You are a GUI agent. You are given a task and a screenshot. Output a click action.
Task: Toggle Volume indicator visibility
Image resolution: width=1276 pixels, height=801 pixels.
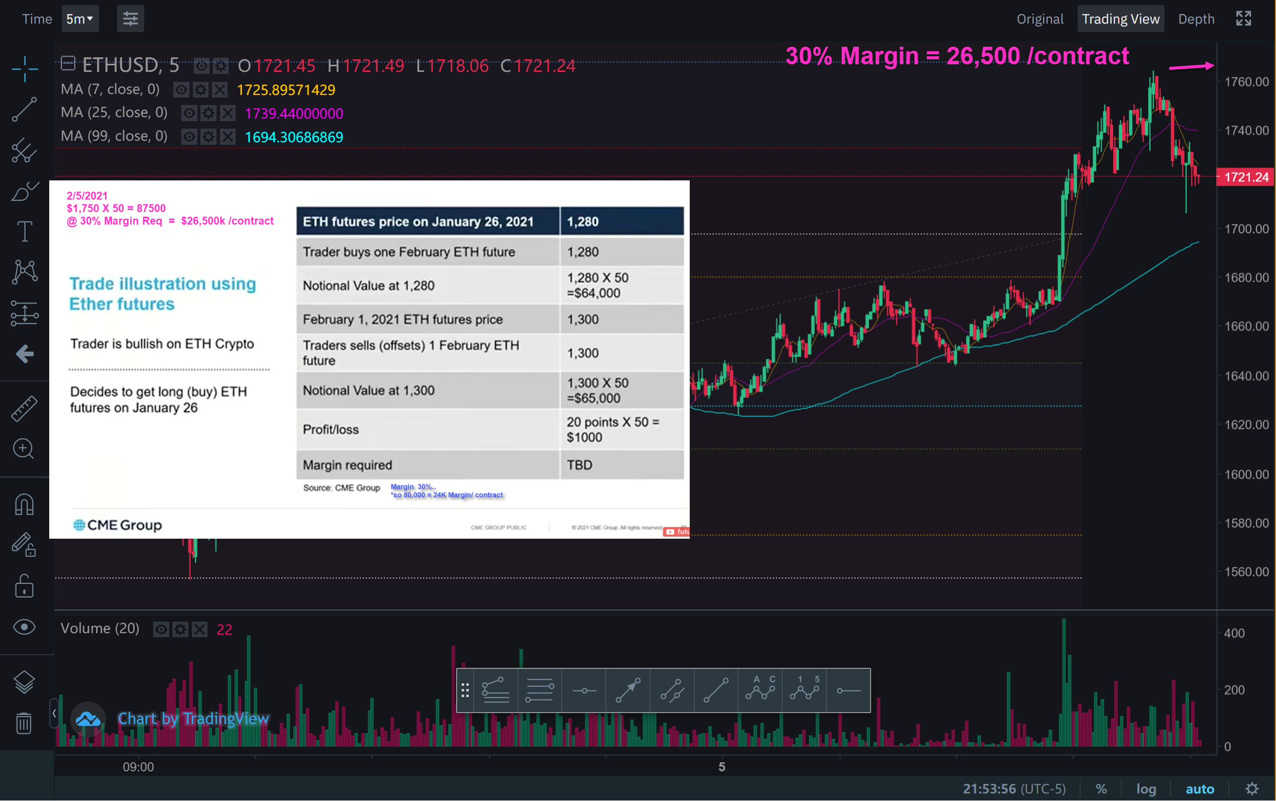tap(161, 629)
